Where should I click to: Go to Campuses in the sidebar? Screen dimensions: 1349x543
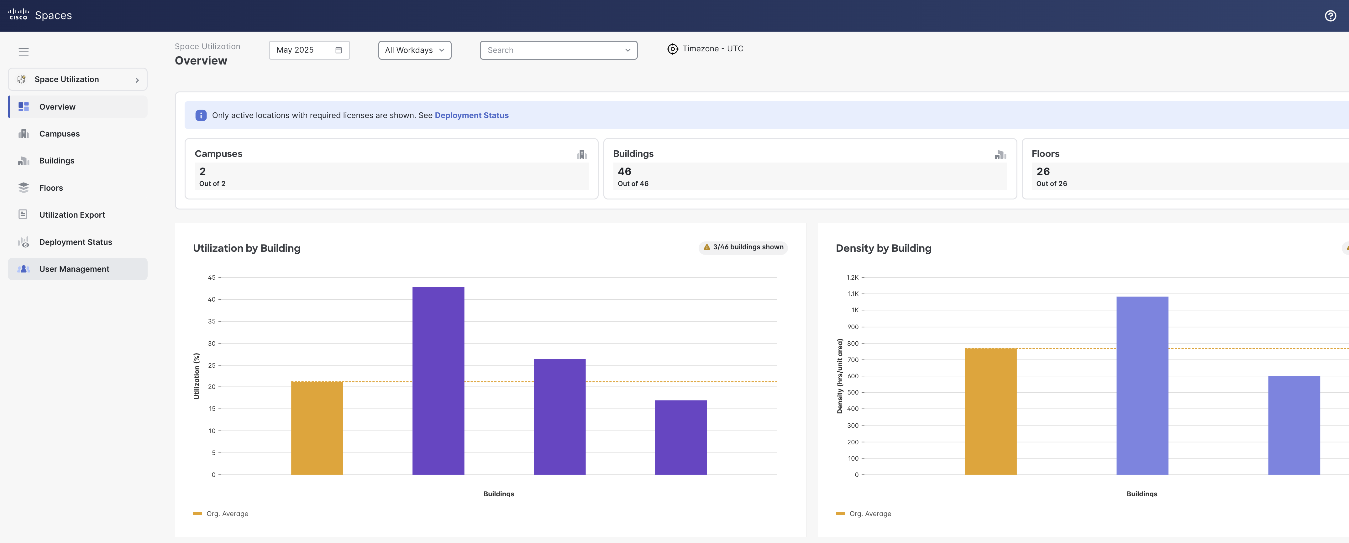pyautogui.click(x=59, y=134)
